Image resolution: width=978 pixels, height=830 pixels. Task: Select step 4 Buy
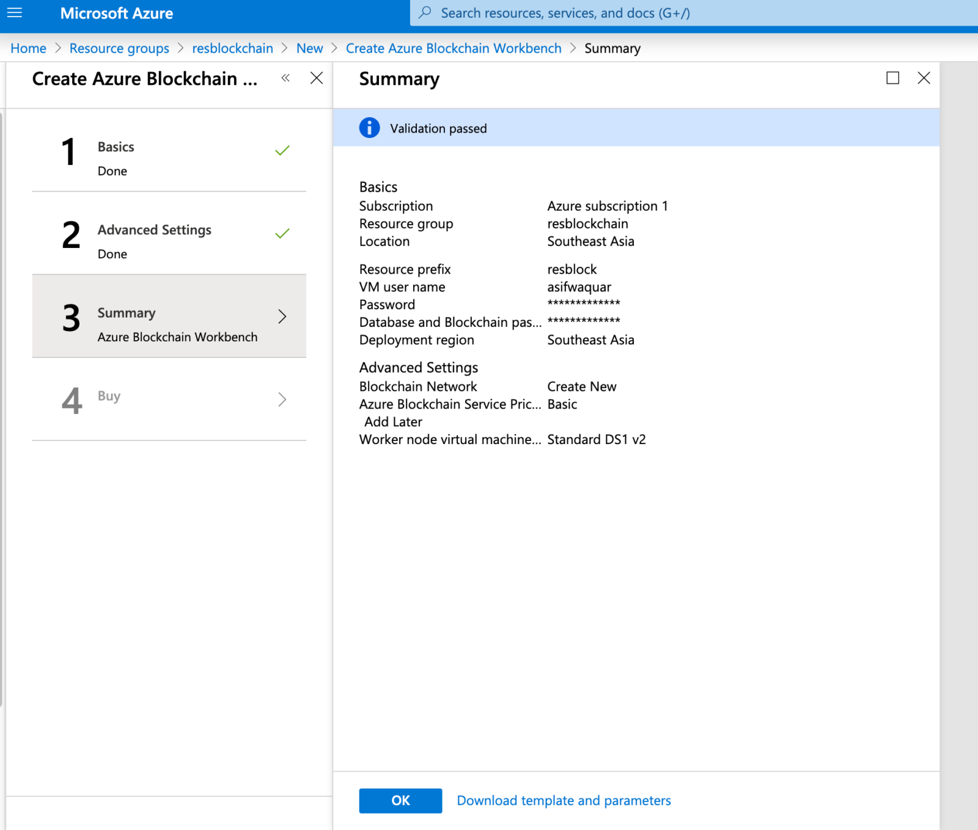[169, 399]
